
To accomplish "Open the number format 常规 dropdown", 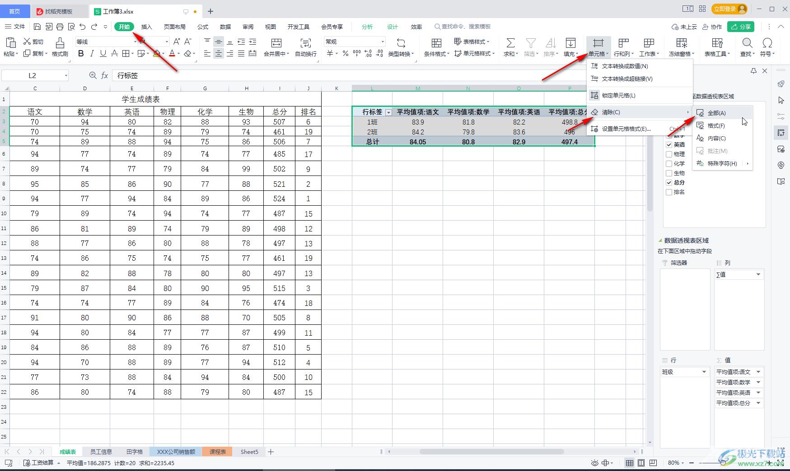I will pyautogui.click(x=383, y=42).
